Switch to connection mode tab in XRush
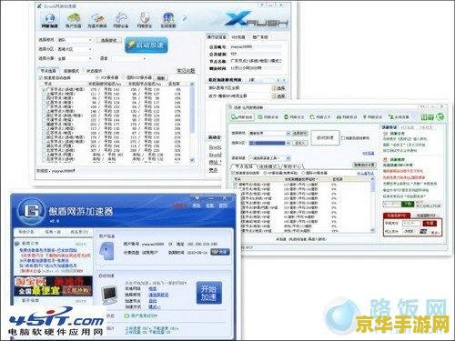The height and width of the screenshot is (341, 455). pos(71,71)
